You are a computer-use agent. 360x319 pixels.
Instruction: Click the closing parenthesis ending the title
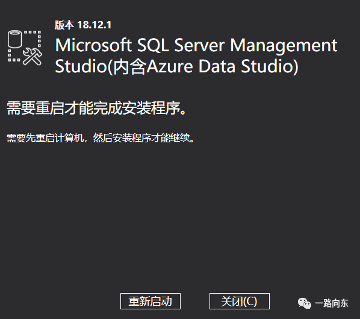pos(296,67)
